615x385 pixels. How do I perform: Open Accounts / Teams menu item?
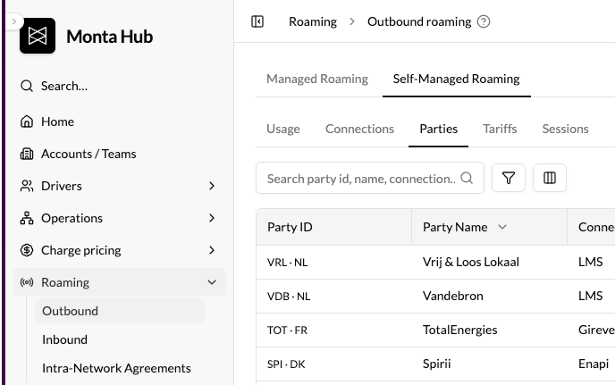point(88,154)
